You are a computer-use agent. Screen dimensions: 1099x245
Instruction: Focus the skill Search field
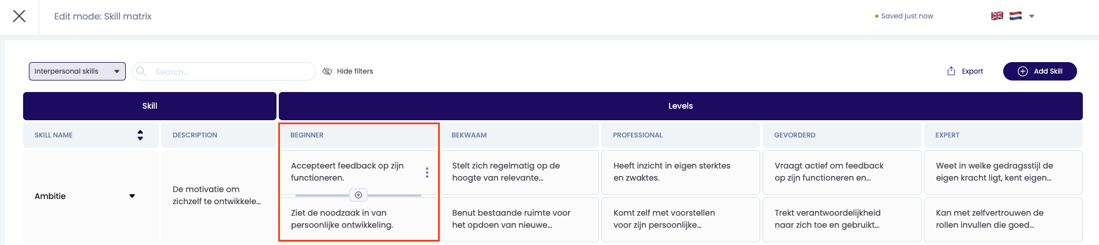[231, 71]
